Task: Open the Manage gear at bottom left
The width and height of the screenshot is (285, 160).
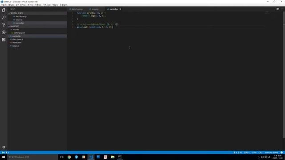Action: 4,147
